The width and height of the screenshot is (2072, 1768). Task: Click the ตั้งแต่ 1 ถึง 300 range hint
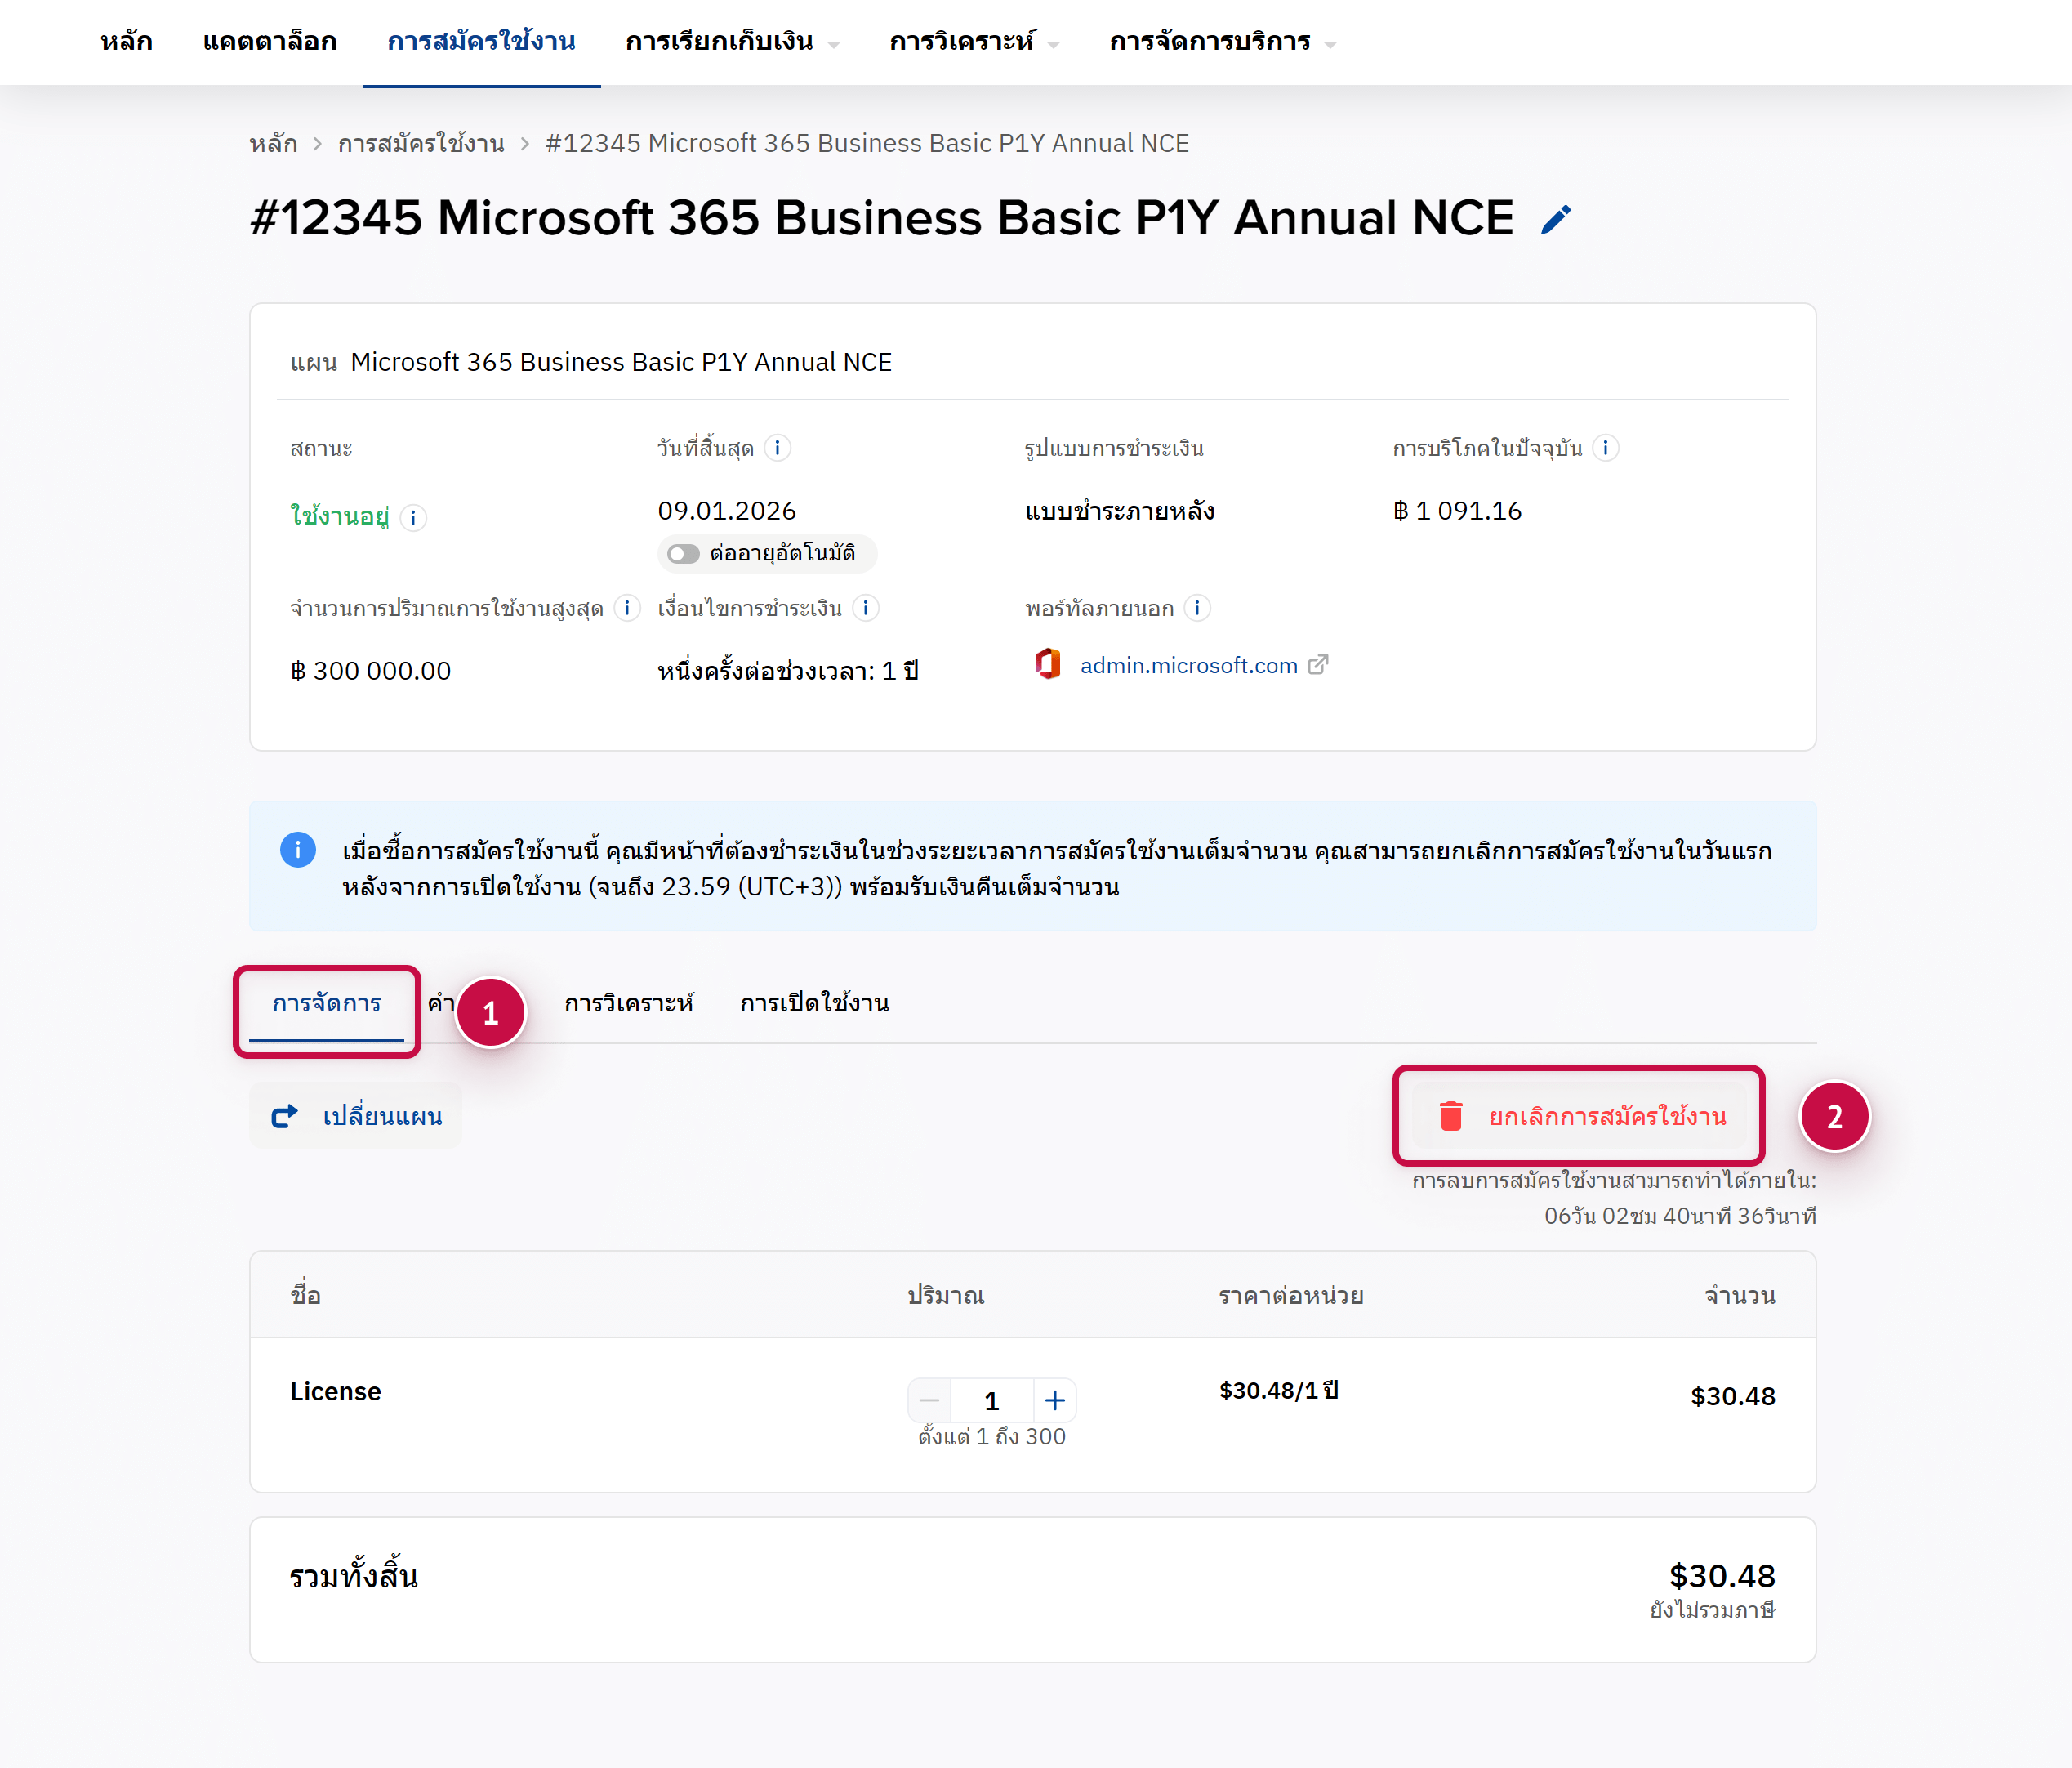pyautogui.click(x=992, y=1437)
